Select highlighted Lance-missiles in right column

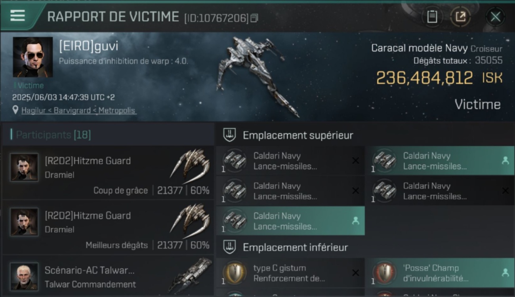tap(440, 160)
